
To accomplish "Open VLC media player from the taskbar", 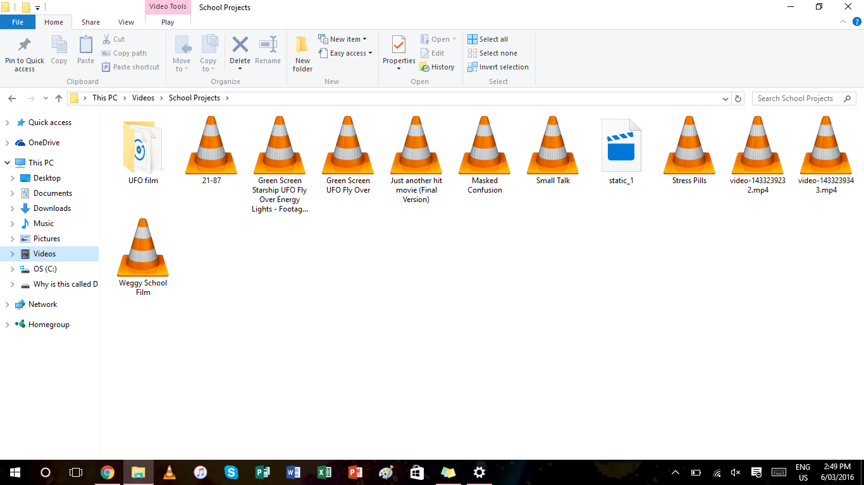I will pyautogui.click(x=169, y=472).
